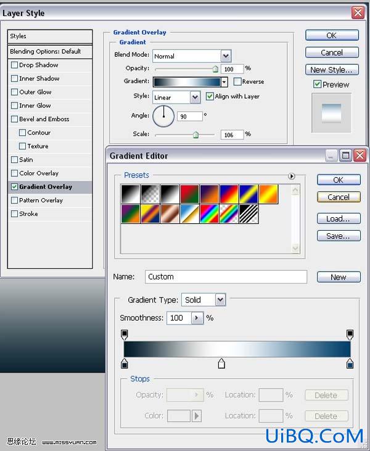Image resolution: width=370 pixels, height=451 pixels.
Task: Open the Pattern Overlay settings
Action: coord(41,200)
